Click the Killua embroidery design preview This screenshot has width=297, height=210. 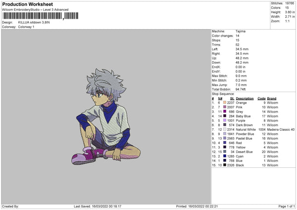[x=106, y=116]
